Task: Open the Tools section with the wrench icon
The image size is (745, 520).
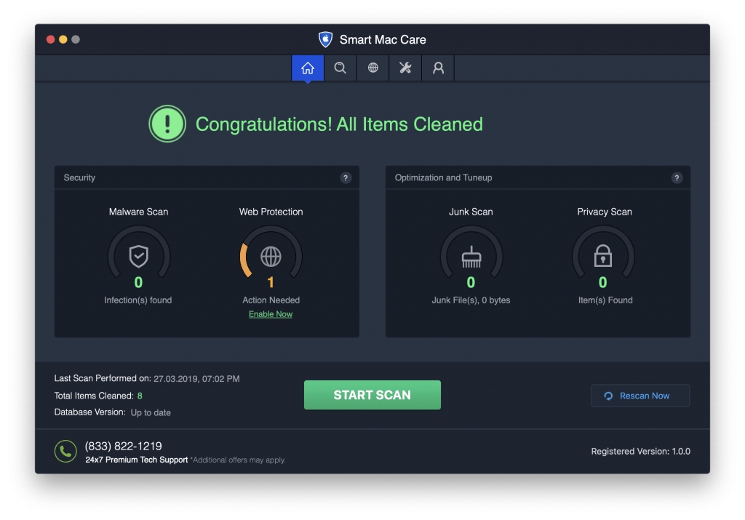Action: [405, 68]
